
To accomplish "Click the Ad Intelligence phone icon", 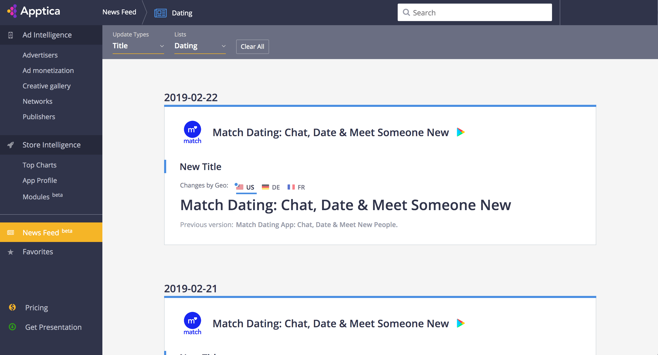I will [11, 35].
